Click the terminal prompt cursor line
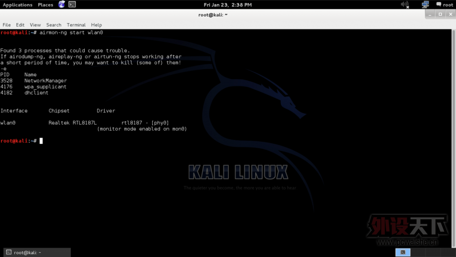The image size is (456, 257). (x=21, y=141)
